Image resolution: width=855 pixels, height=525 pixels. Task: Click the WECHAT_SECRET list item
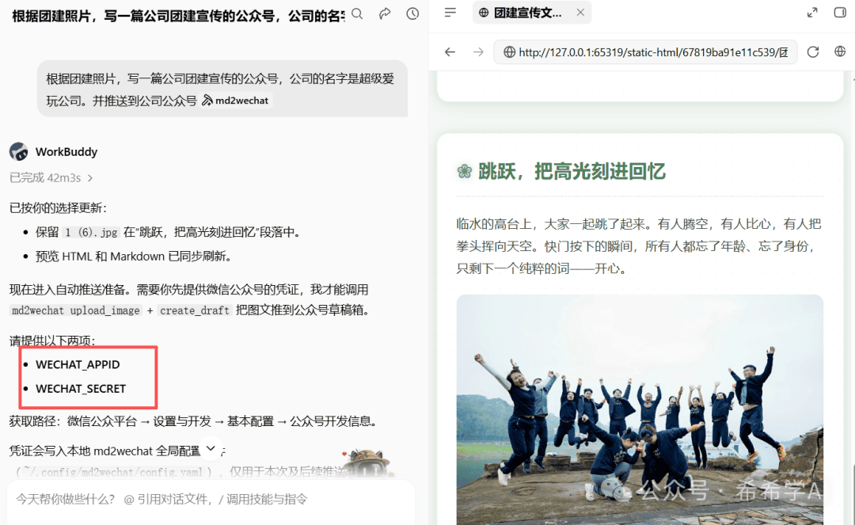pos(81,389)
